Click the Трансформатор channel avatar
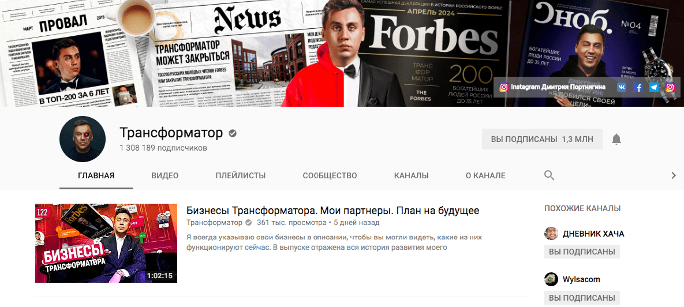This screenshot has width=684, height=307. (x=83, y=139)
